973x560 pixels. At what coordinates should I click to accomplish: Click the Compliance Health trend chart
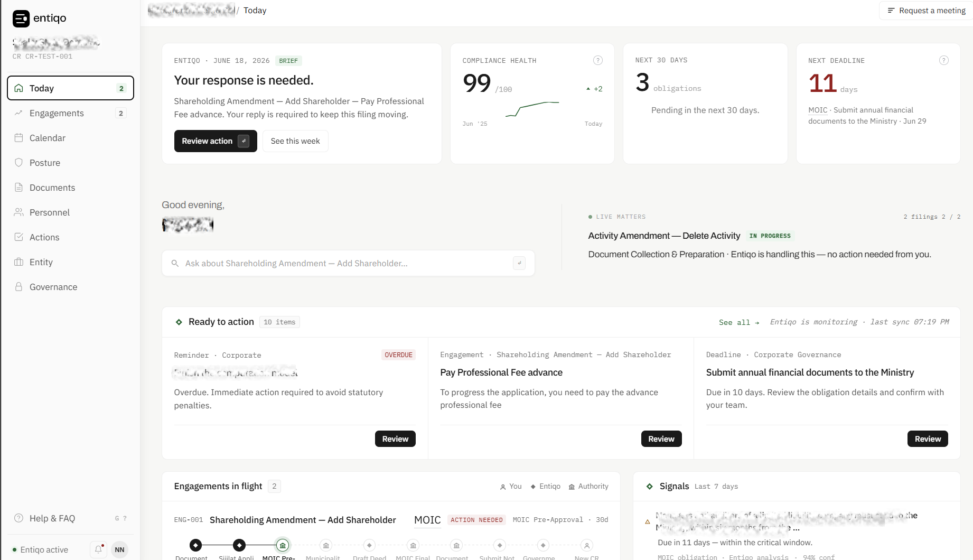(532, 108)
